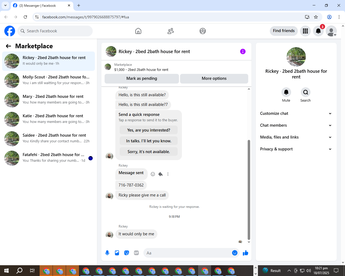345x276 pixels.
Task: Send 'Sorry, it's not available.' response
Action: point(149,152)
